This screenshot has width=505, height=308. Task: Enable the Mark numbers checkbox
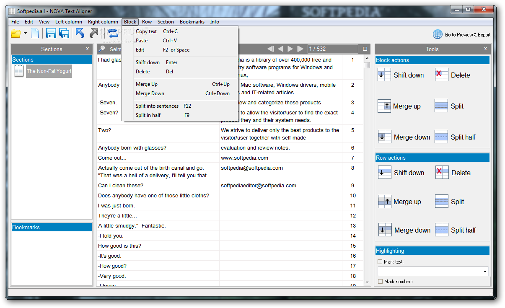click(380, 282)
